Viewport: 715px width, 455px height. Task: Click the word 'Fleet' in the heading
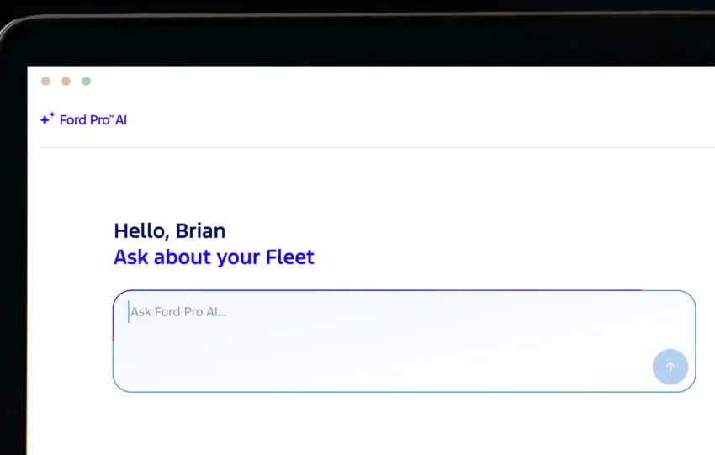coord(289,257)
